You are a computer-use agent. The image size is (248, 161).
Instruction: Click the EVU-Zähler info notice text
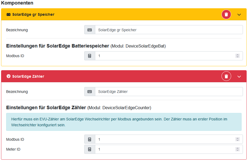(x=119, y=122)
